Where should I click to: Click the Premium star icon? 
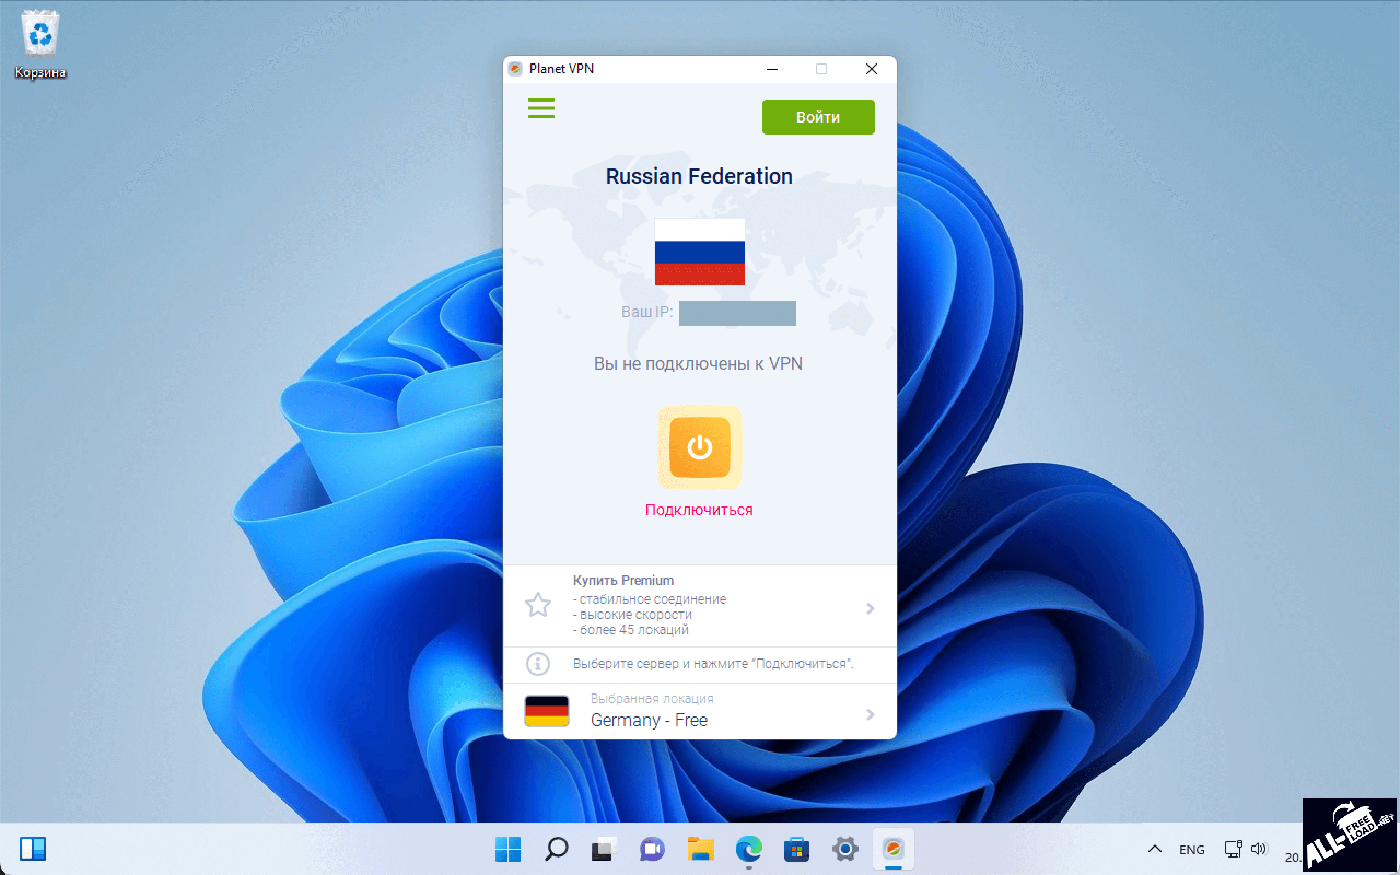coord(538,605)
